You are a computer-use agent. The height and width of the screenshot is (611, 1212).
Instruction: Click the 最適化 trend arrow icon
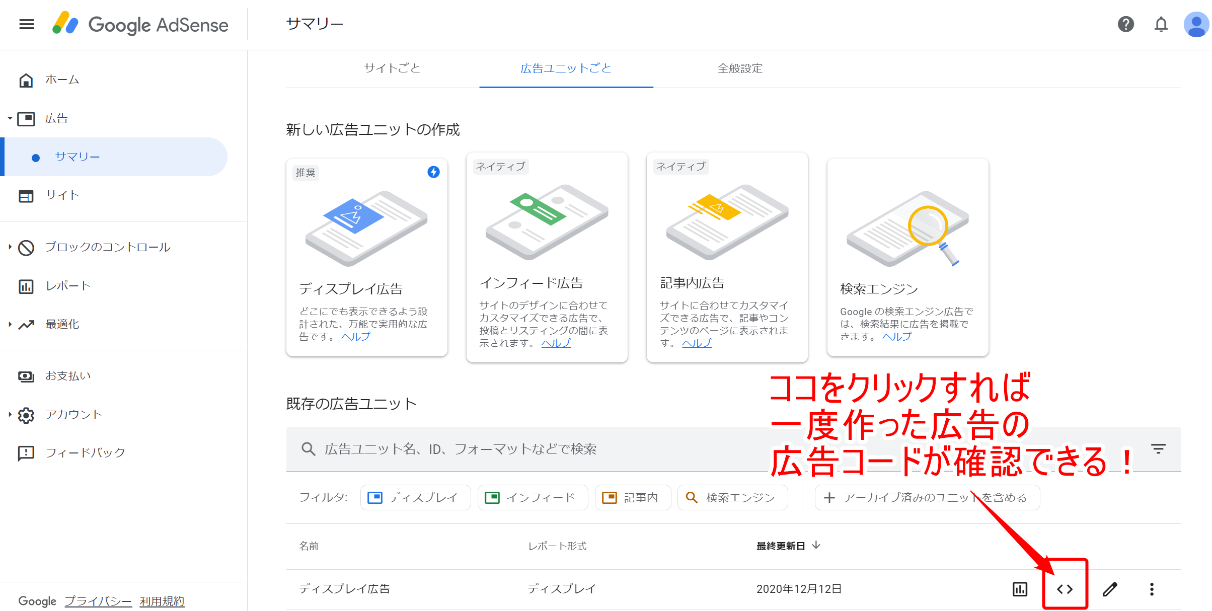point(26,325)
